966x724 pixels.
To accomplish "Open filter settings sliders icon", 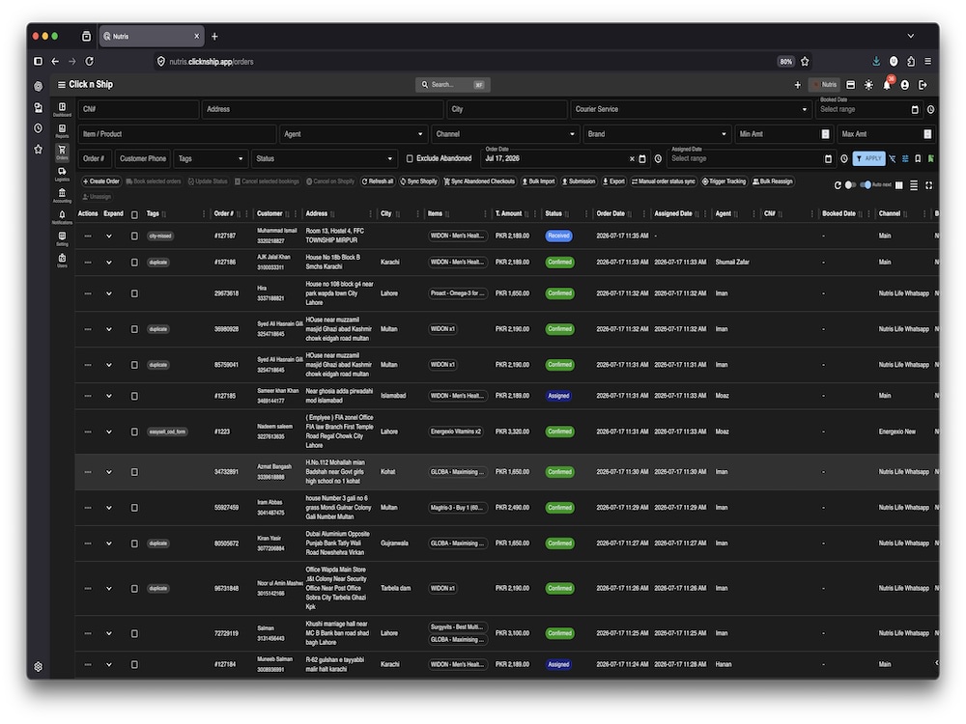I will [905, 159].
